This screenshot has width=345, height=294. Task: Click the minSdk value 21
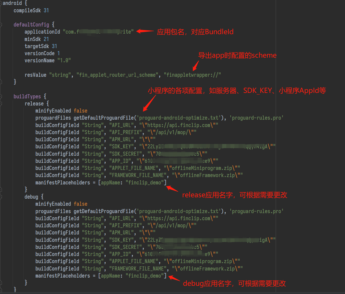coord(46,39)
